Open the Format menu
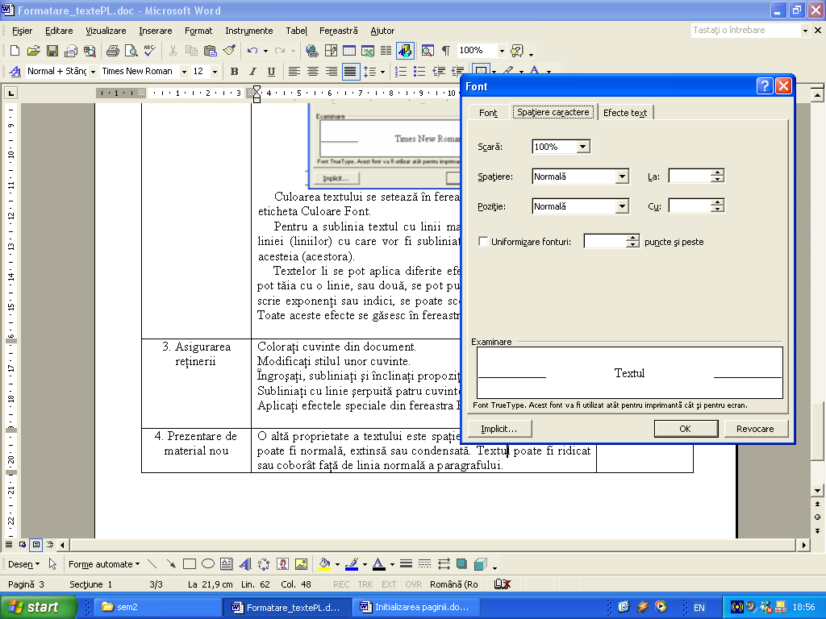This screenshot has height=619, width=826. (x=198, y=31)
